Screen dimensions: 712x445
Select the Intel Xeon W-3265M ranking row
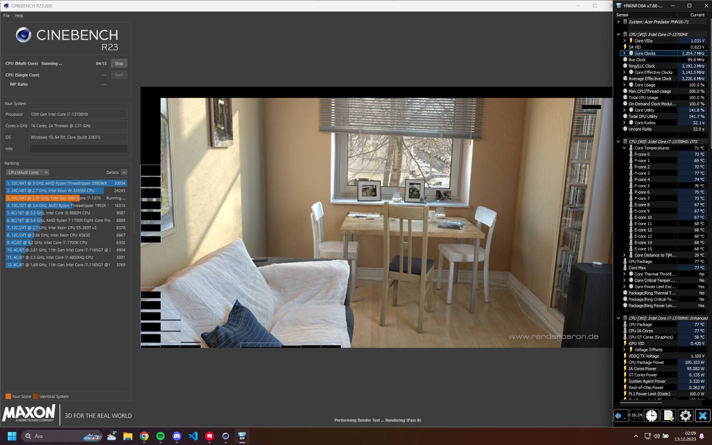pos(66,191)
